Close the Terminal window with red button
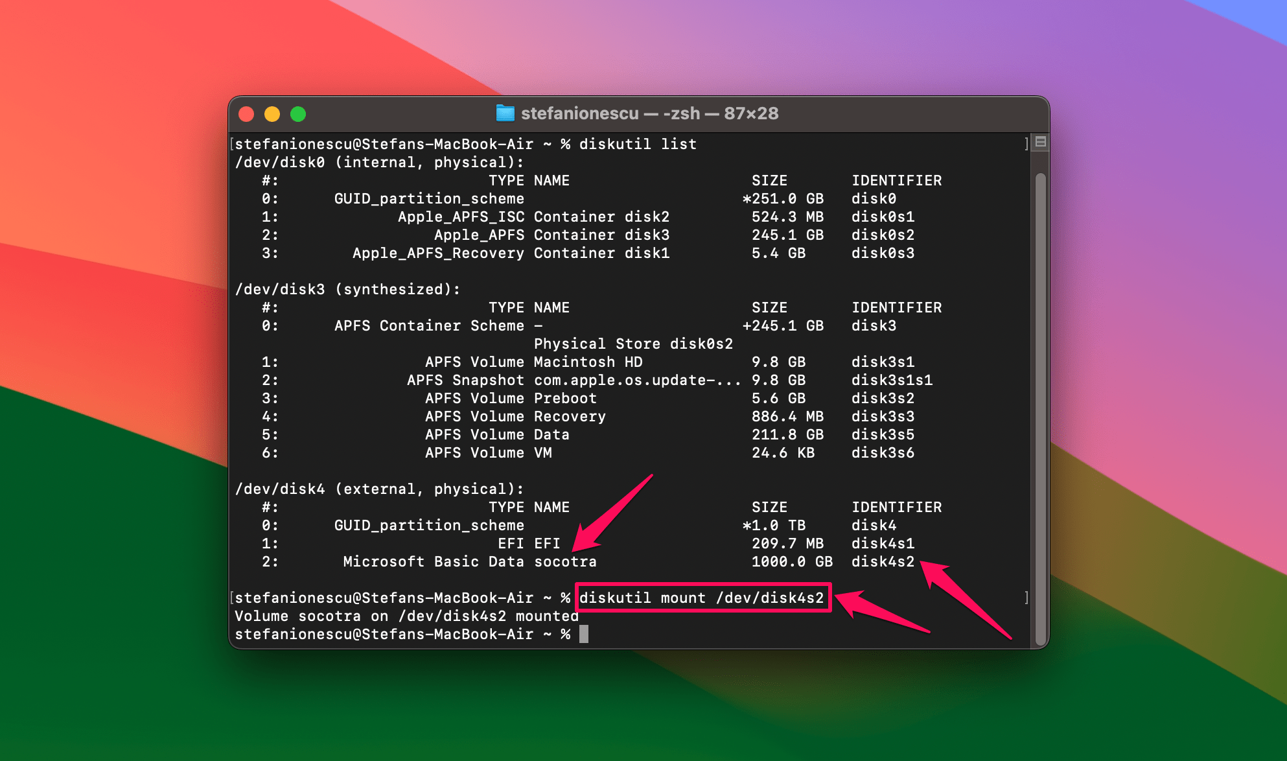Viewport: 1287px width, 761px height. tap(246, 114)
